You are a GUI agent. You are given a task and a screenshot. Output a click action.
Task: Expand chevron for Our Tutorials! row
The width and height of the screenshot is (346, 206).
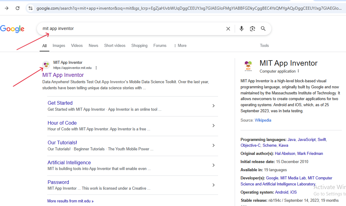(x=214, y=145)
